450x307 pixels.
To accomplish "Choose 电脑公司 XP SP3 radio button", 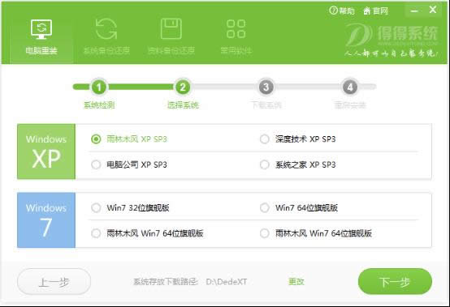I will tap(96, 164).
